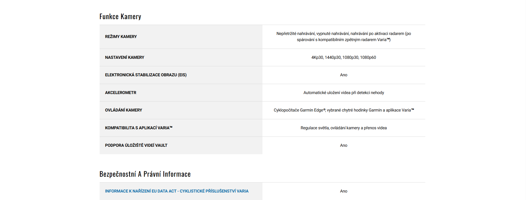Image resolution: width=526 pixels, height=200 pixels.
Task: Open the EU Data Act information link
Action: [x=176, y=191]
